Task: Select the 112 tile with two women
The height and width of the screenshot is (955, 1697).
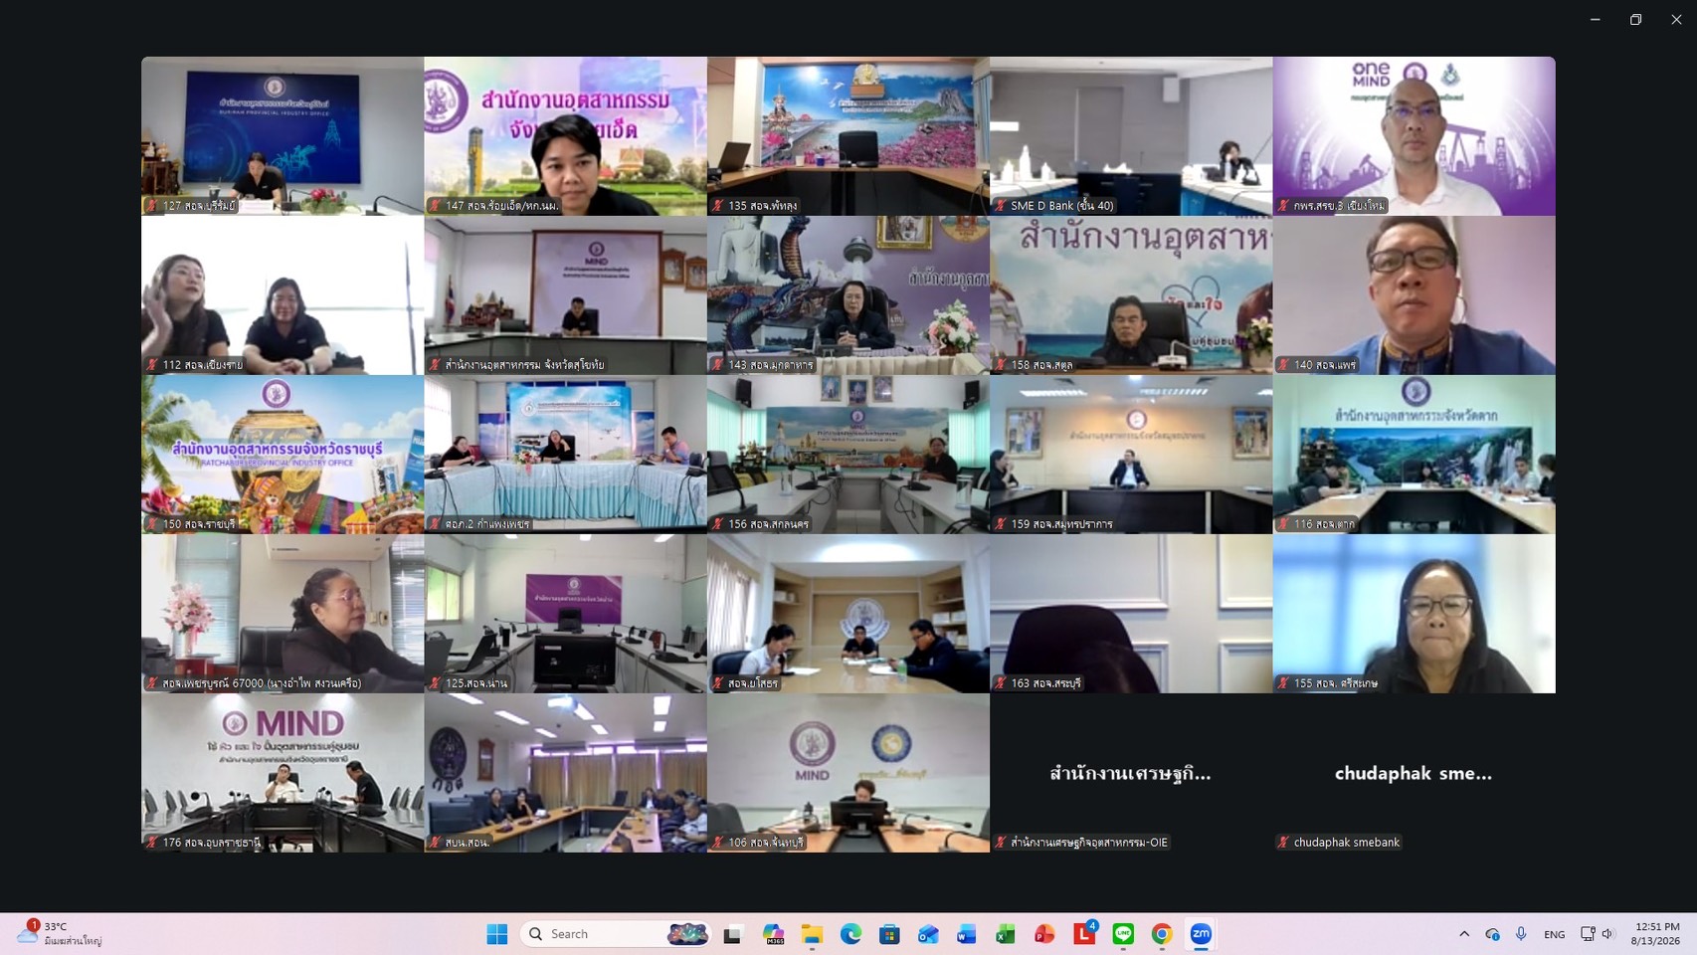Action: pos(283,295)
